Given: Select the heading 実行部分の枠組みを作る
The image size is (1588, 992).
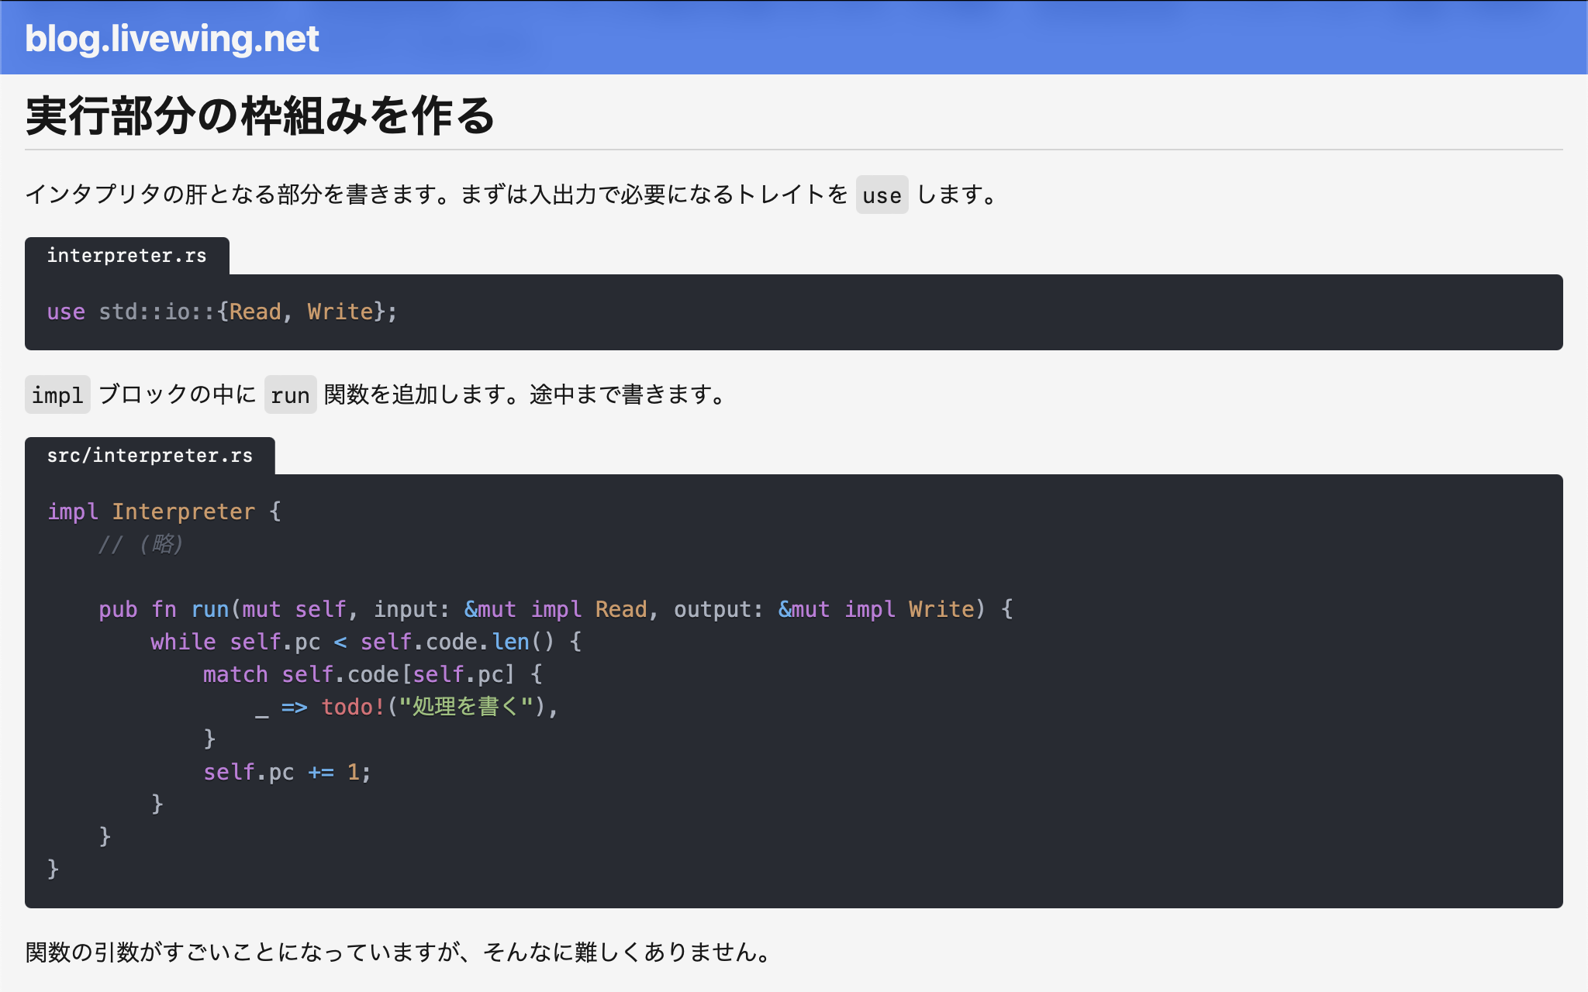Looking at the screenshot, I should [259, 116].
